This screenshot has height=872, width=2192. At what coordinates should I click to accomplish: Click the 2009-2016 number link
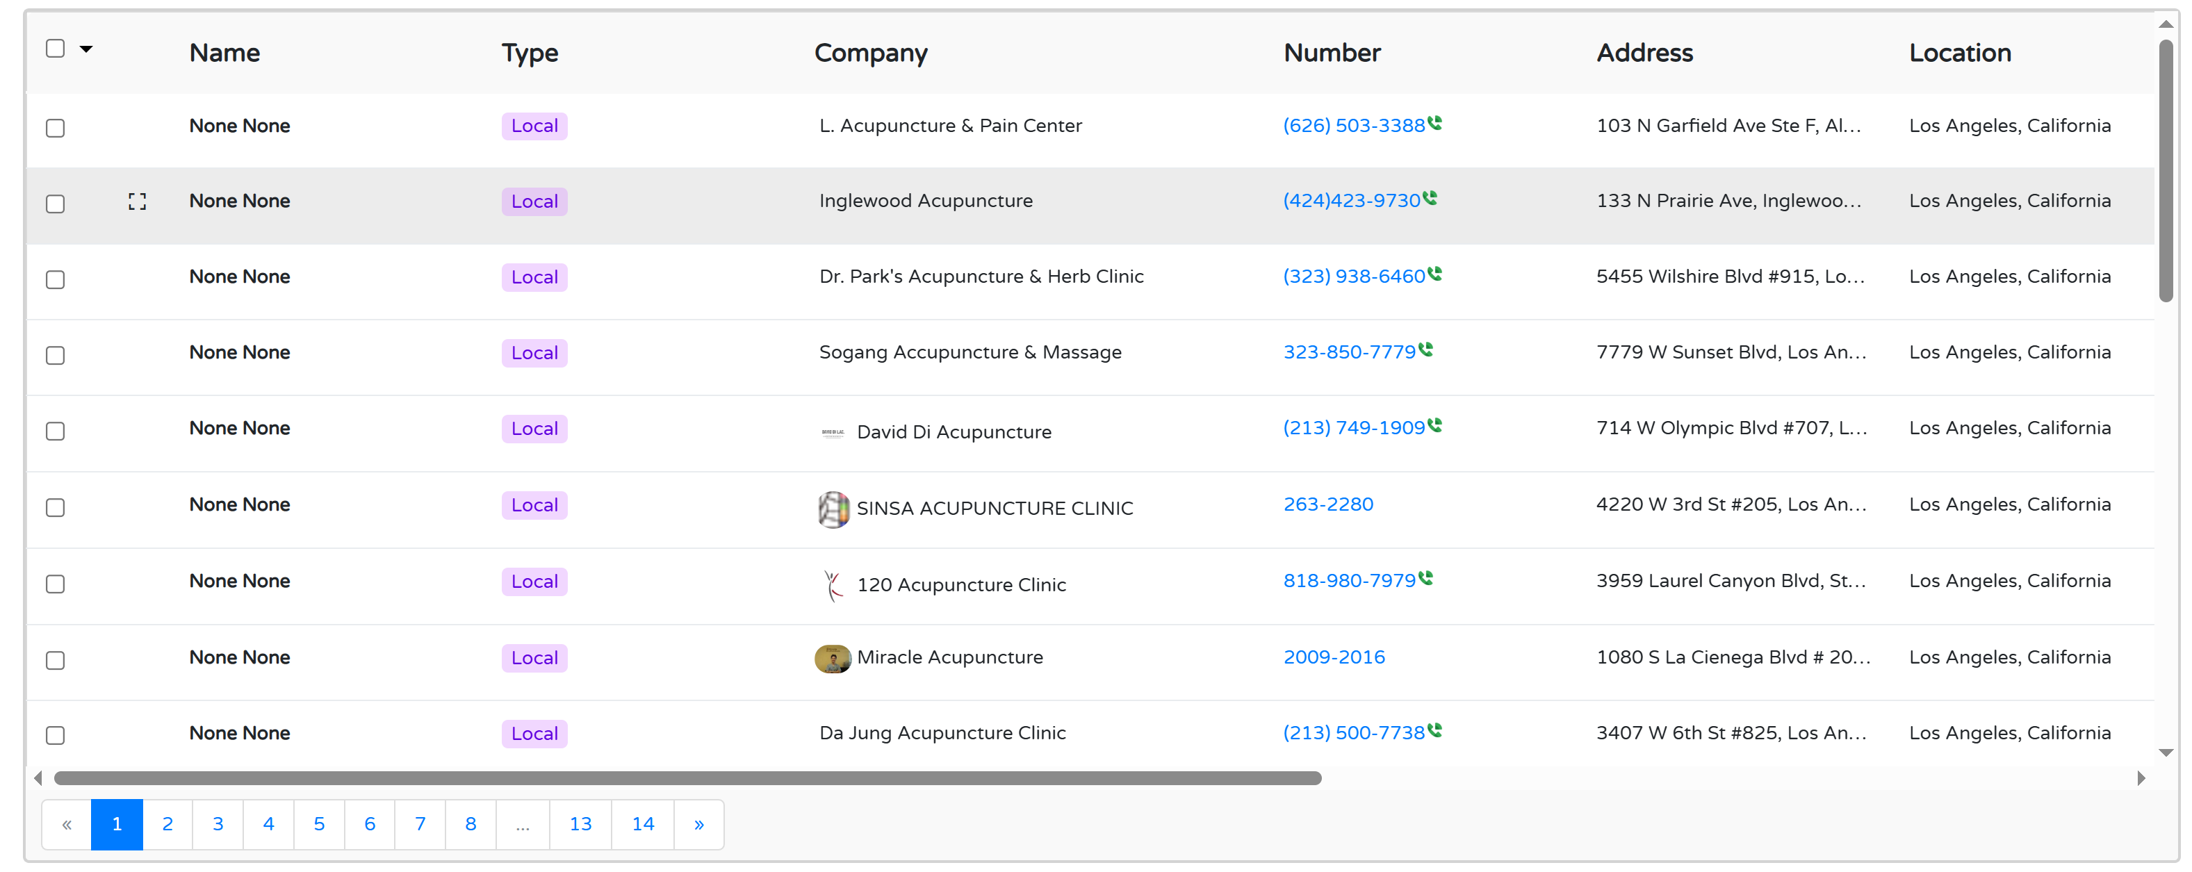pos(1334,657)
